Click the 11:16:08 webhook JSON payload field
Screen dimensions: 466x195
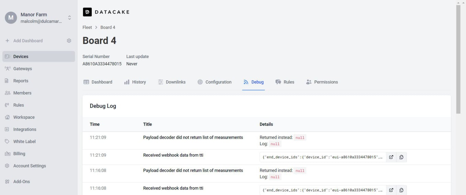323,190
